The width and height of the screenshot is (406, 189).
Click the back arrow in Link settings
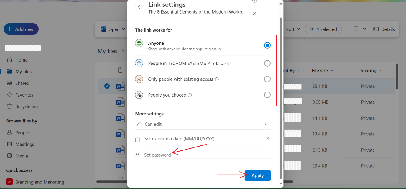[140, 7]
